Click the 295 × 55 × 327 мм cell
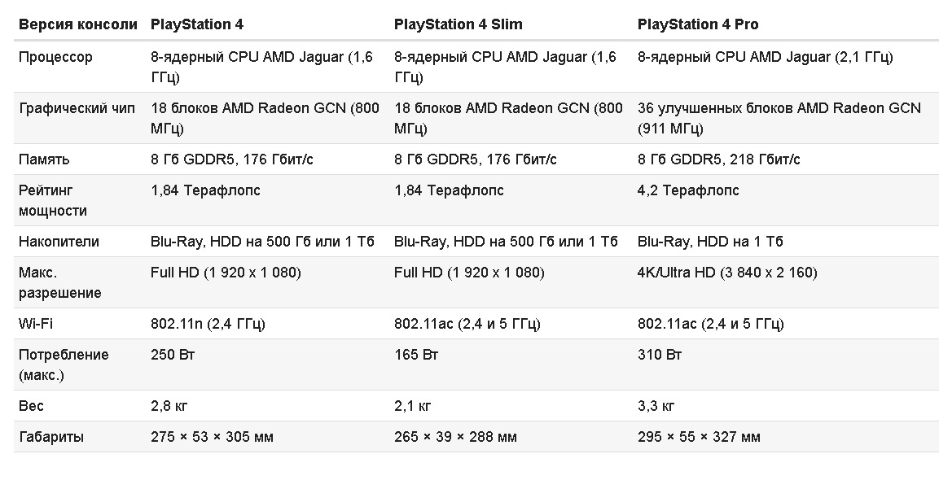 click(x=699, y=437)
